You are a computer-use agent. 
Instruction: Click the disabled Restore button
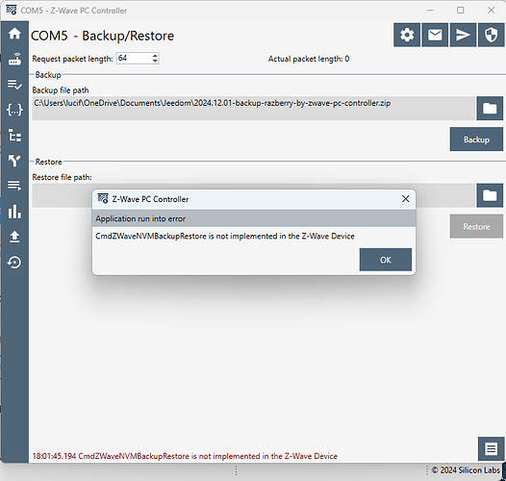[476, 226]
